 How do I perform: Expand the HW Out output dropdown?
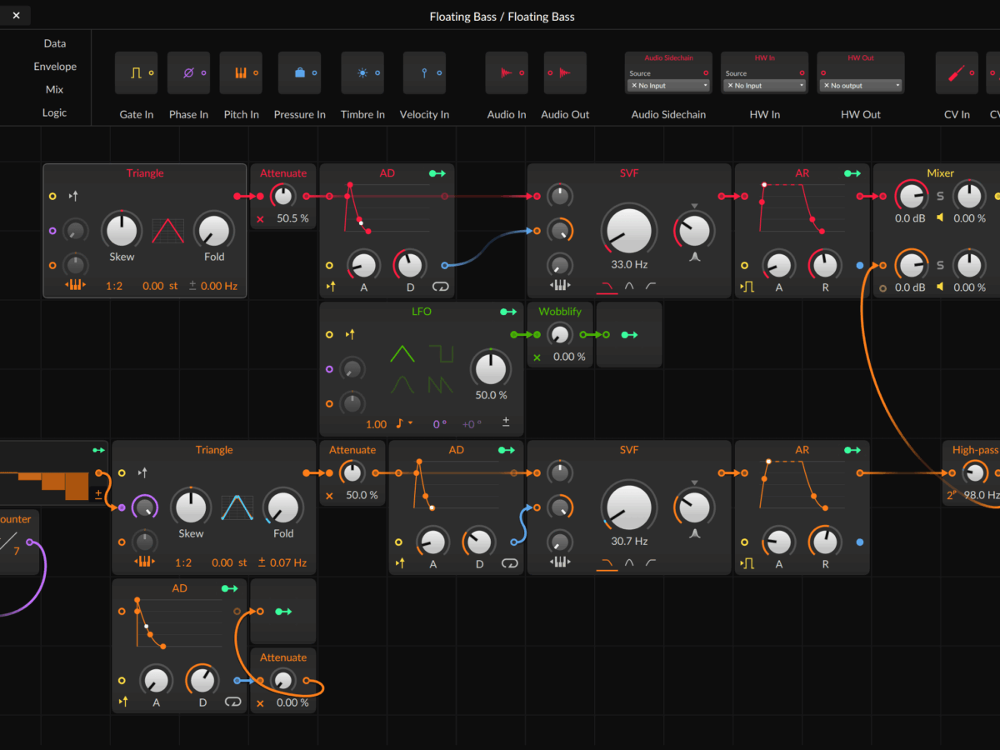tap(860, 86)
